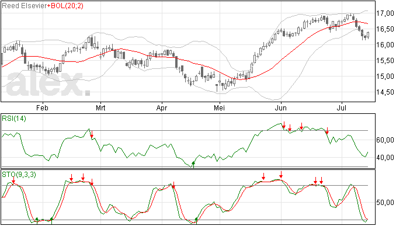The height and width of the screenshot is (226, 403).
Task: Click the 15,50 price axis value
Action: pos(385,61)
